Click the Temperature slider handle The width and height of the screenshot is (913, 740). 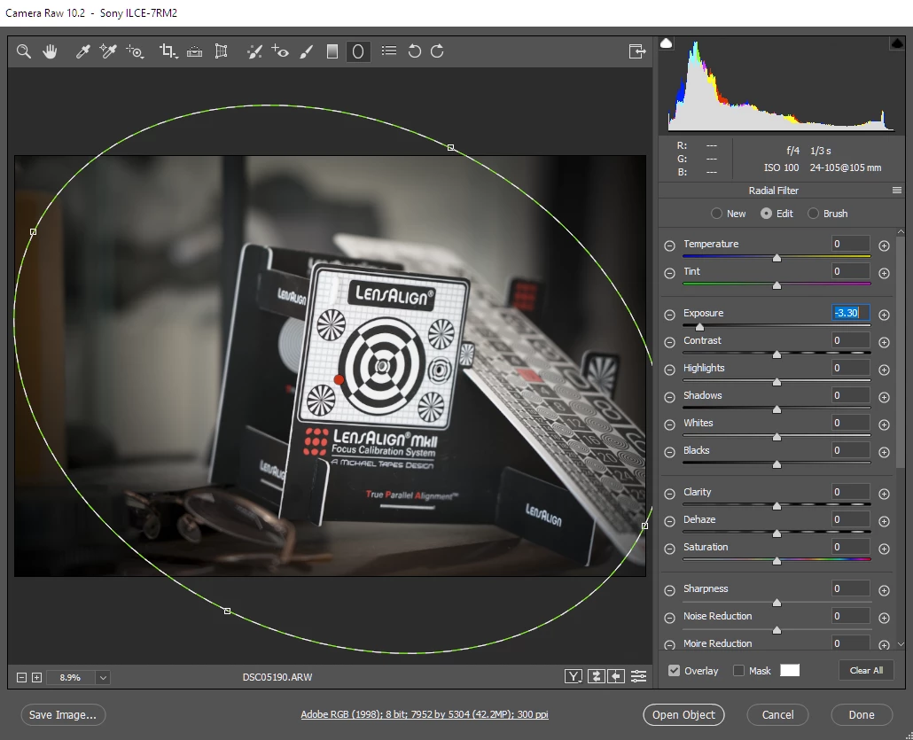coord(776,258)
